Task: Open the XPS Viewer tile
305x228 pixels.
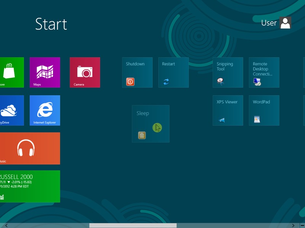Action: point(228,110)
